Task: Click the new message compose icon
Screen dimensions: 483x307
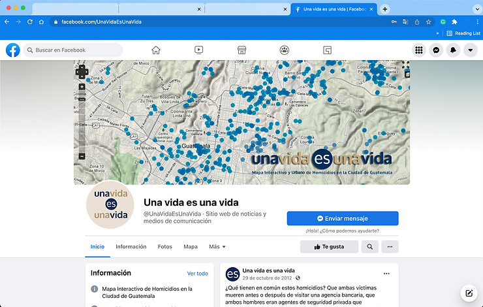Action: tap(469, 293)
